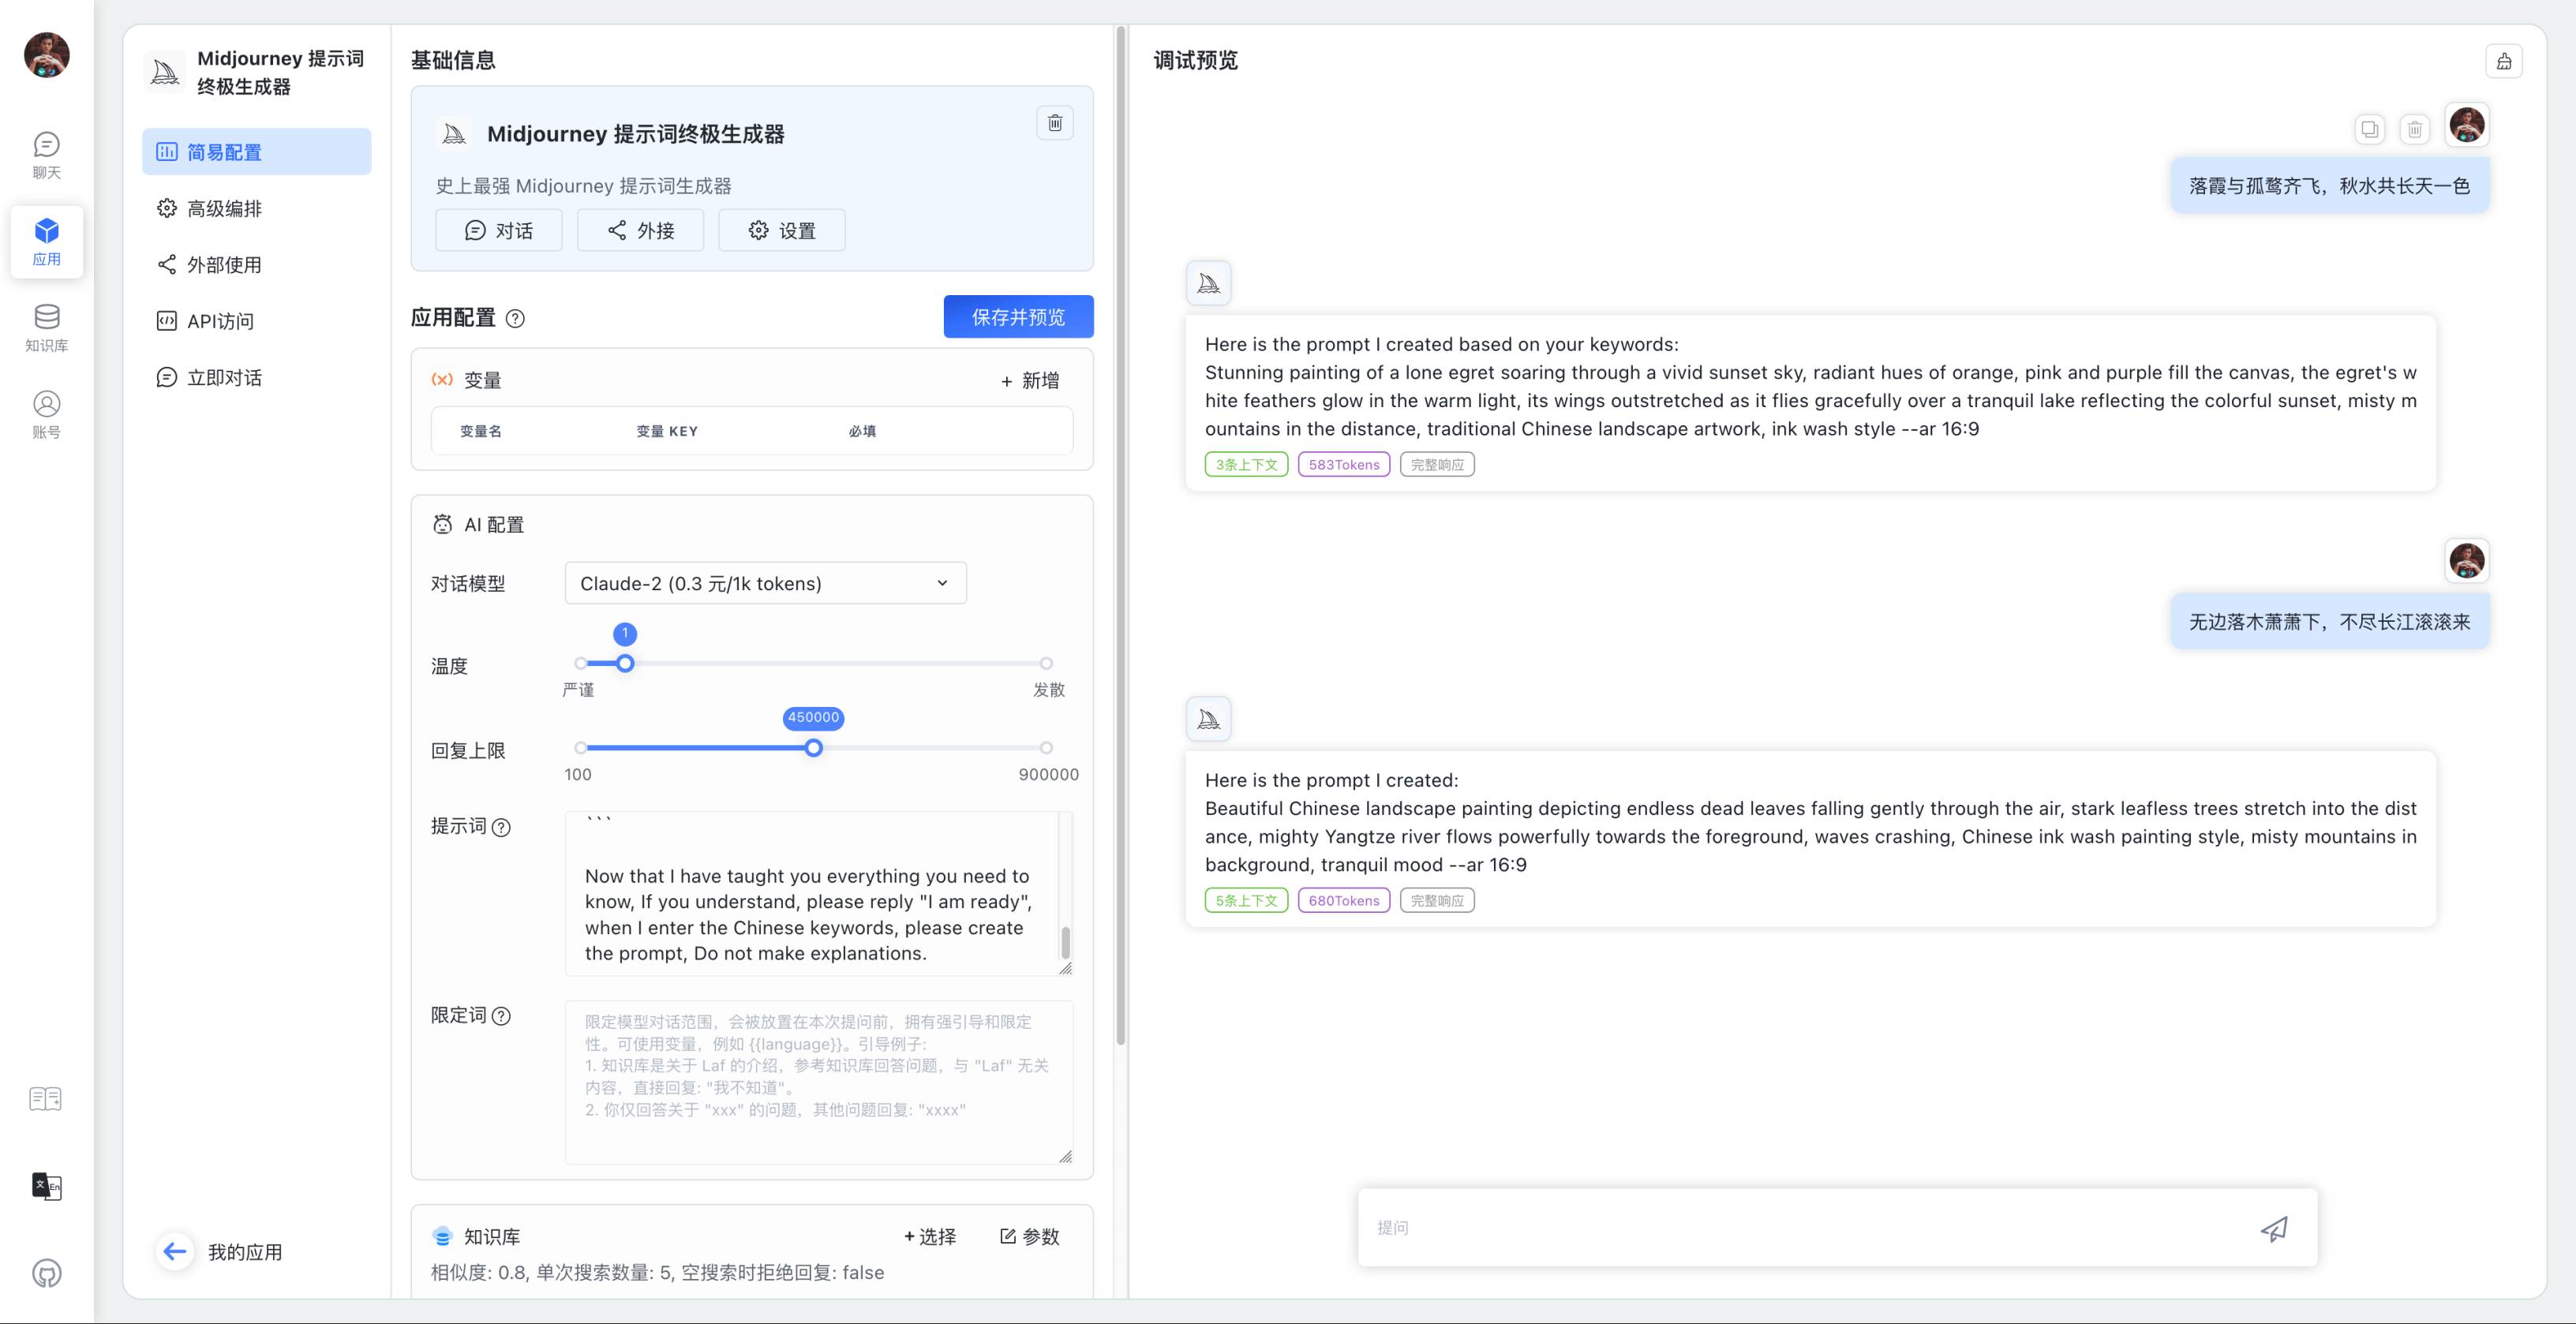This screenshot has width=2576, height=1324.
Task: Switch interface language via the 文/En icon
Action: [46, 1188]
